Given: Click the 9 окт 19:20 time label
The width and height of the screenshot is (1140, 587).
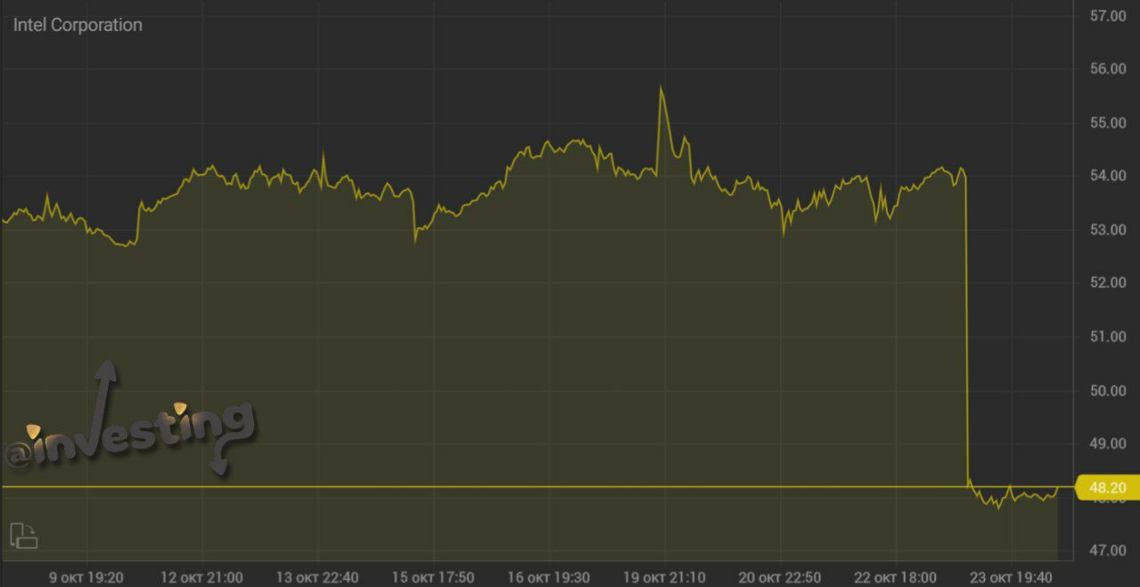Looking at the screenshot, I should pyautogui.click(x=86, y=577).
